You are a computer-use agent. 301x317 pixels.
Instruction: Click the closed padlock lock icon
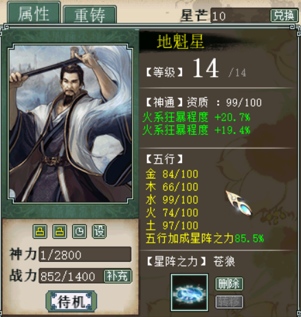(x=40, y=231)
